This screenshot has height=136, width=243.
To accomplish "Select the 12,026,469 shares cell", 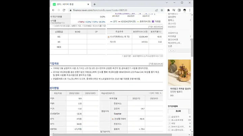I will coord(143,37).
